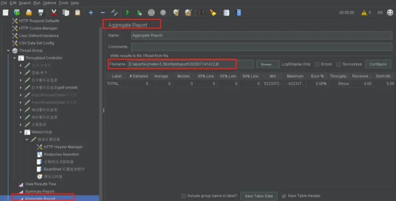Collapse the 报表计算结果 sampler node

[27, 139]
